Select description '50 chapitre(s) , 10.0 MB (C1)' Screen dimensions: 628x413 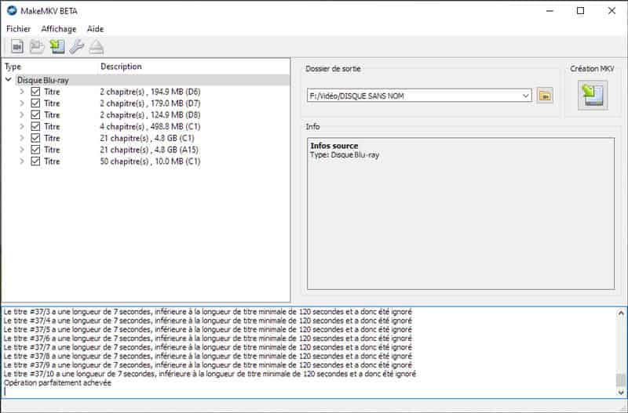coord(150,161)
